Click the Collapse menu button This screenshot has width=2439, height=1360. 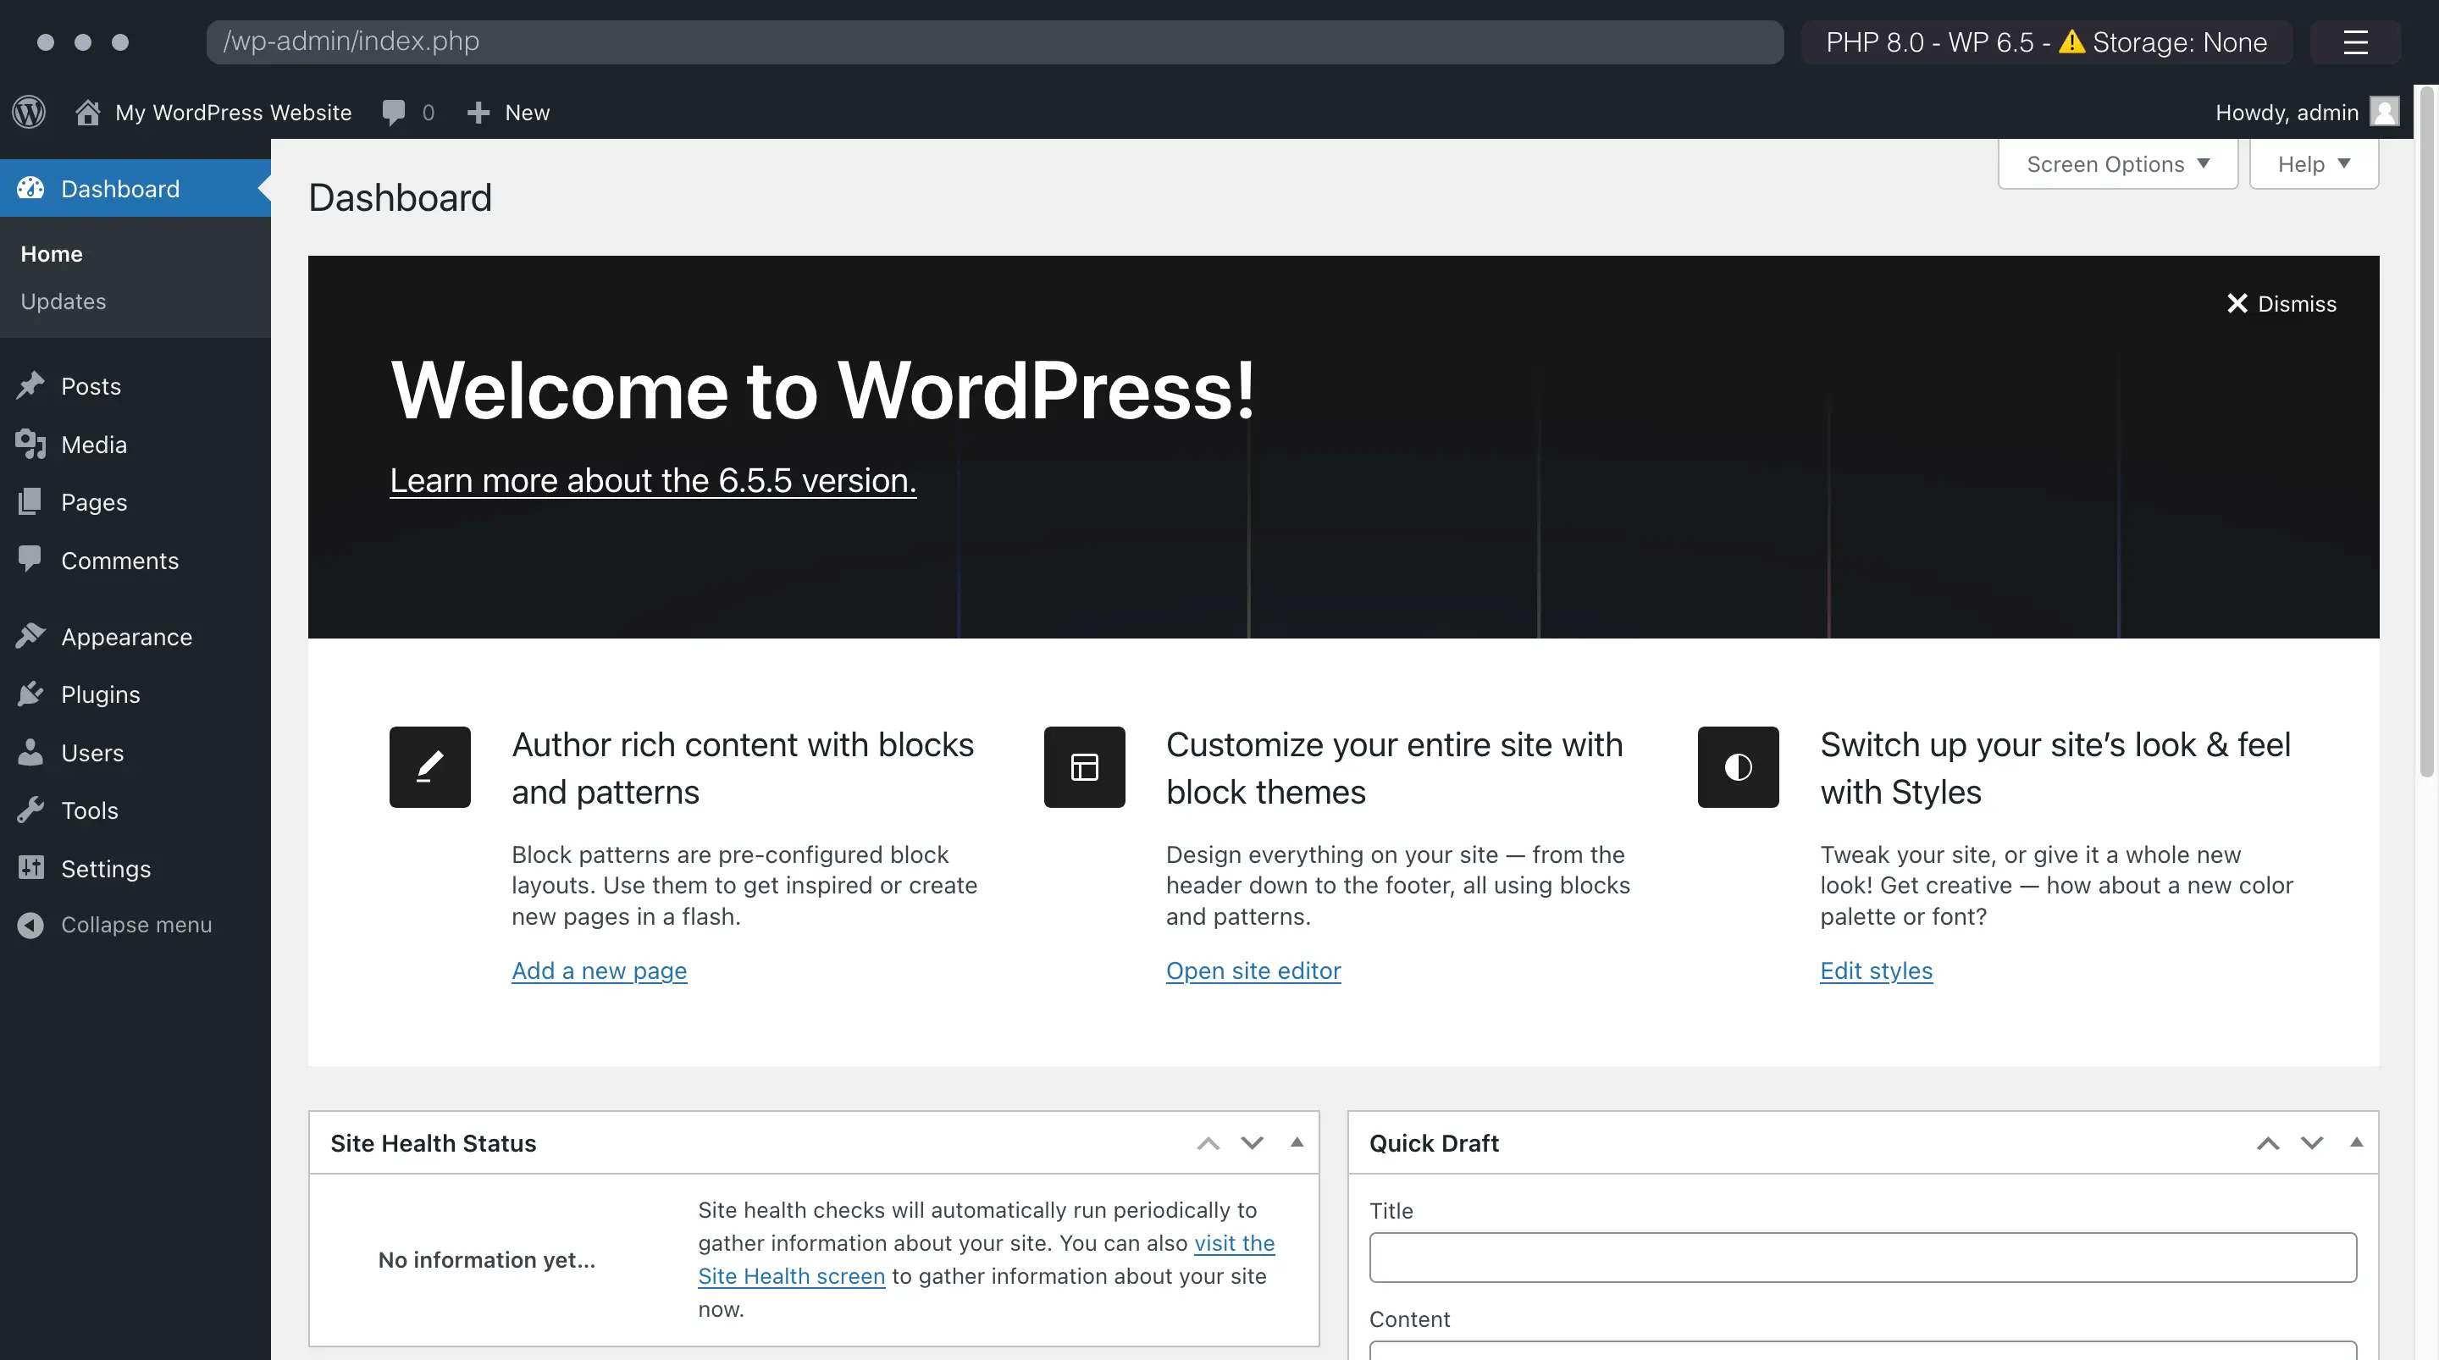pos(135,923)
